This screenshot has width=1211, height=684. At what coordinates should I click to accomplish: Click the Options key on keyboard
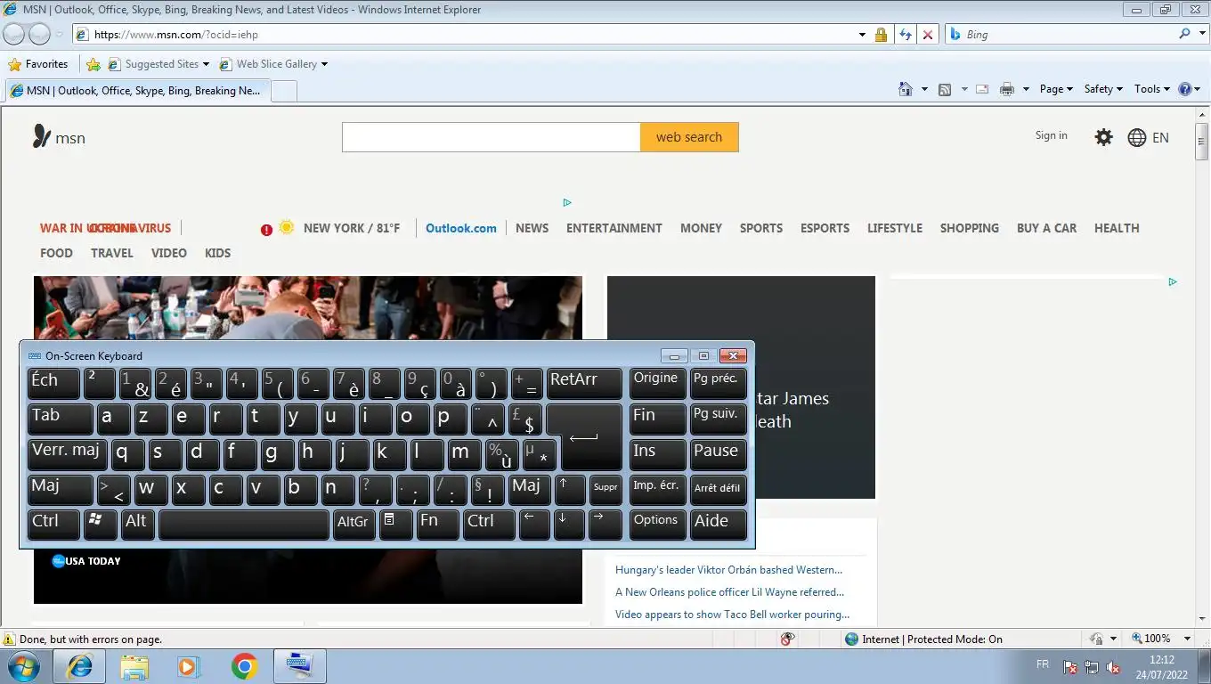click(x=657, y=524)
